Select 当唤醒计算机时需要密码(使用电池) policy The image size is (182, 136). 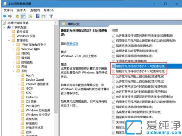(x=138, y=112)
